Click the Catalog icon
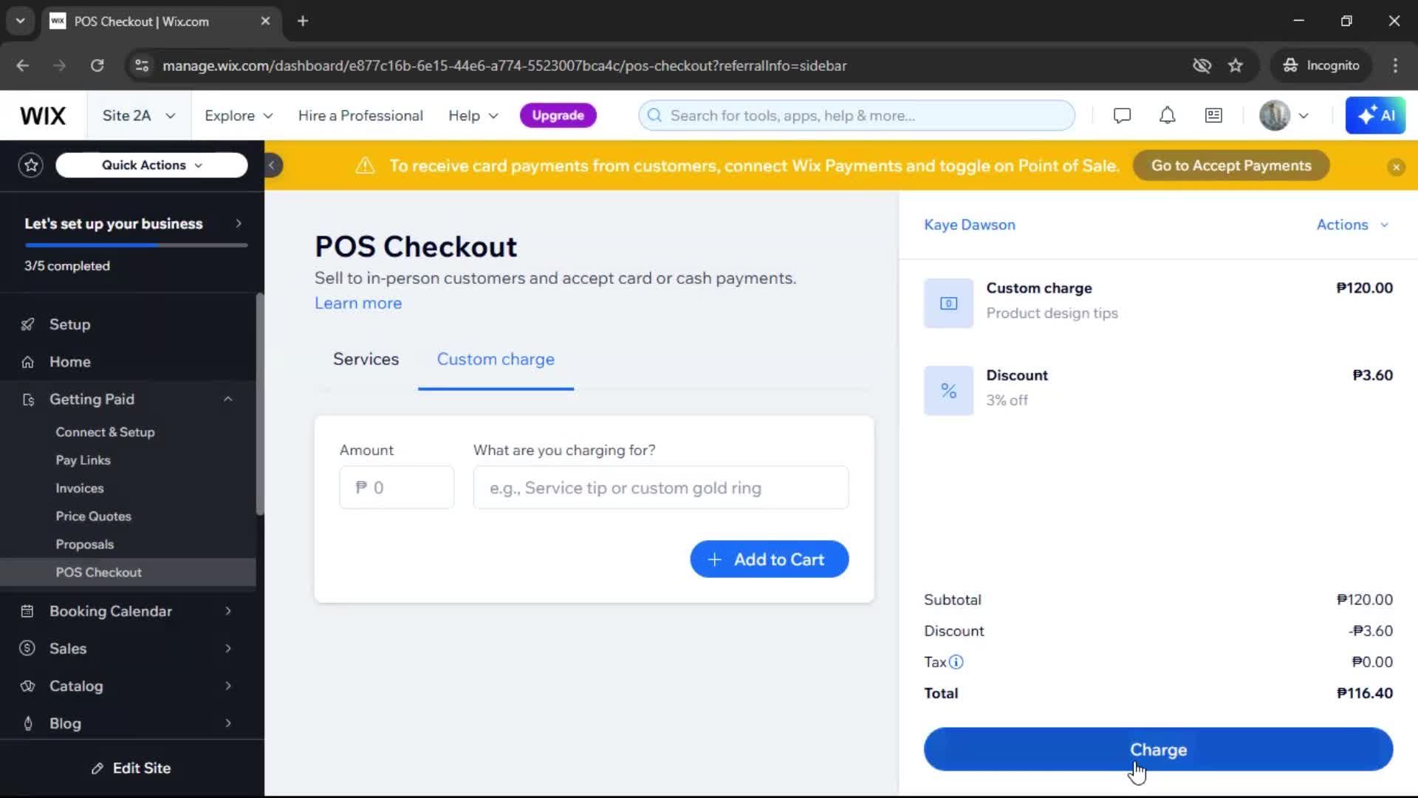Image resolution: width=1418 pixels, height=798 pixels. point(28,686)
